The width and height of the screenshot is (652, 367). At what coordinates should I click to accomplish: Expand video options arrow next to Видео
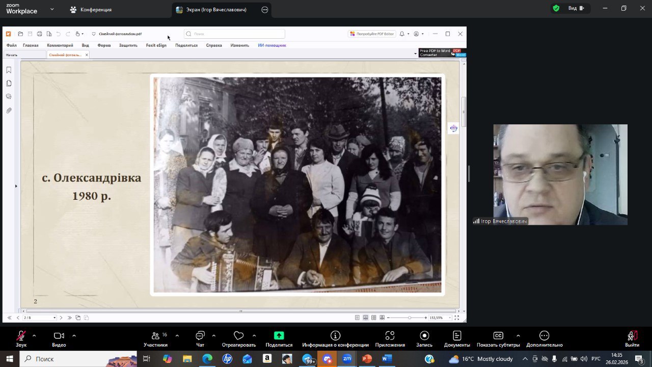click(x=74, y=335)
